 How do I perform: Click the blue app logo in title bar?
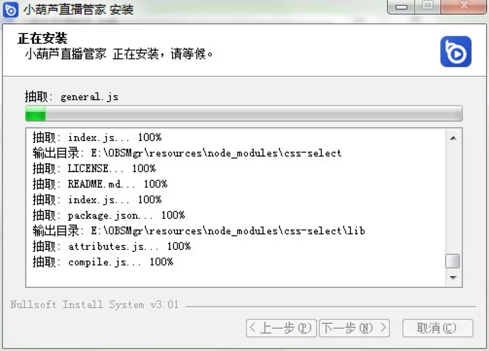point(11,10)
